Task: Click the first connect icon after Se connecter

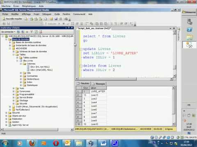Action: coord(18,32)
